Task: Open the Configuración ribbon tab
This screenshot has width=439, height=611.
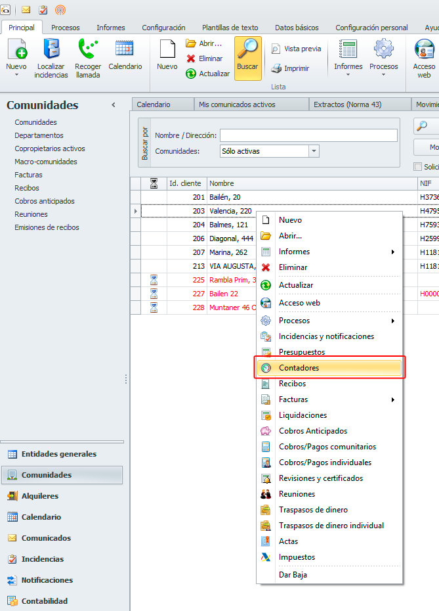Action: point(163,28)
